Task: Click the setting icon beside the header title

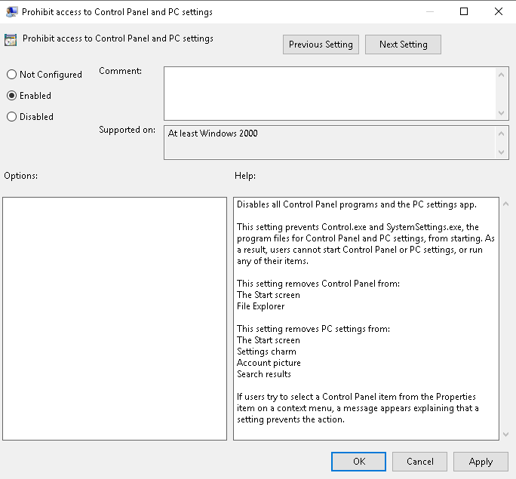Action: point(11,40)
